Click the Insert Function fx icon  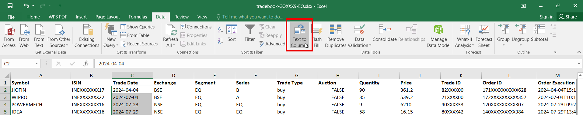tap(86, 64)
